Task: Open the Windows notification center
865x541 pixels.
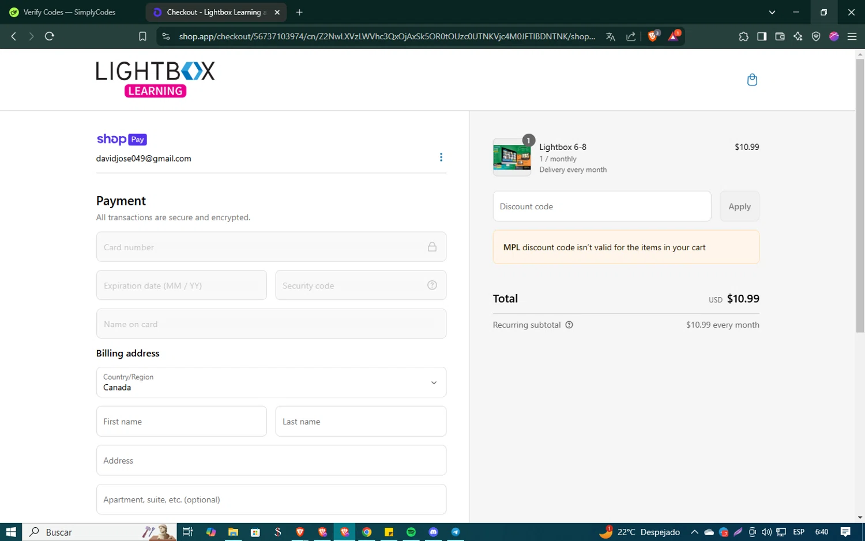Action: [x=845, y=532]
